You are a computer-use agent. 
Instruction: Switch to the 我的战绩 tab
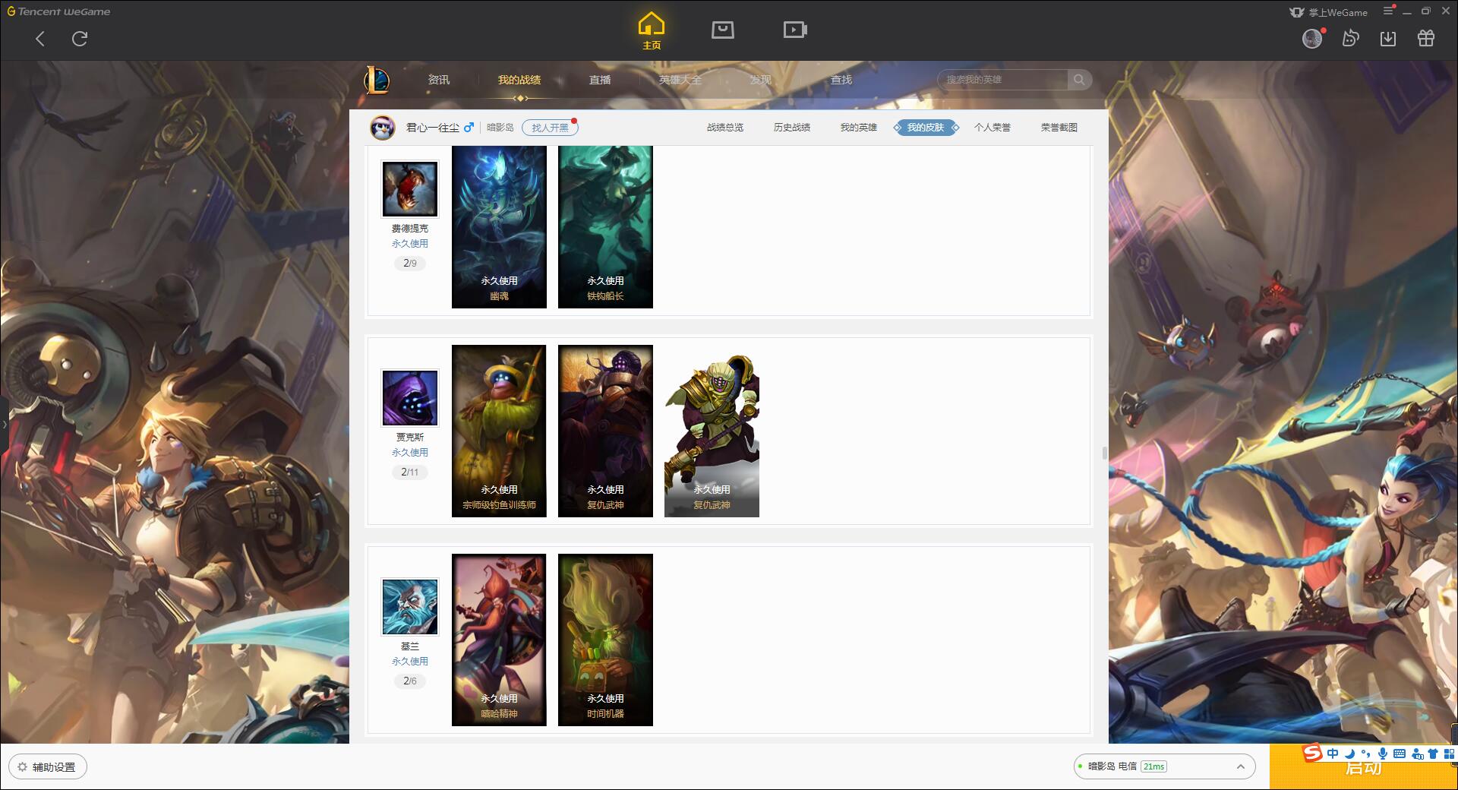point(519,80)
